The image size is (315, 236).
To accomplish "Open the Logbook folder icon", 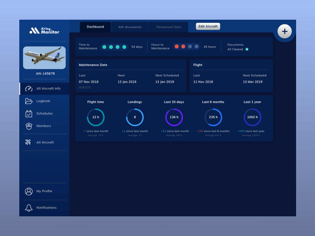I will click(x=28, y=101).
